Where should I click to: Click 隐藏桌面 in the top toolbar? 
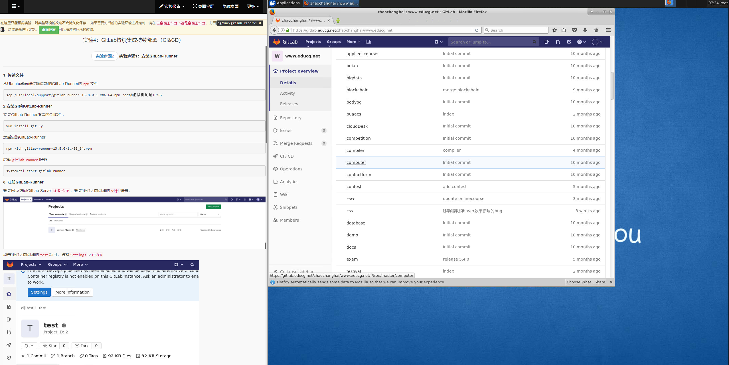[x=230, y=6]
